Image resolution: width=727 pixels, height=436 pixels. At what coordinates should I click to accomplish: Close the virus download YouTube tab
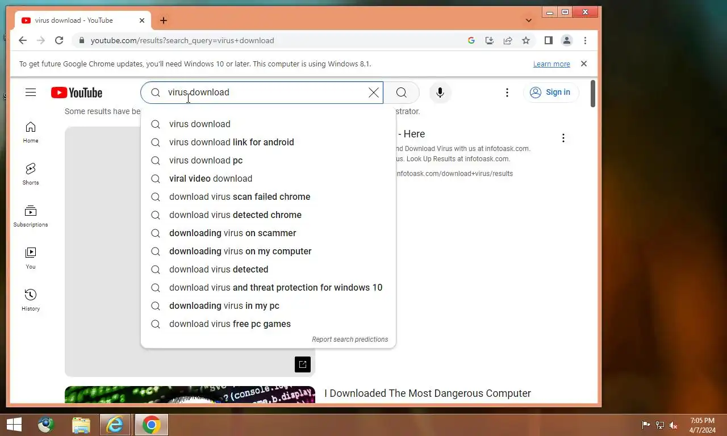142,20
